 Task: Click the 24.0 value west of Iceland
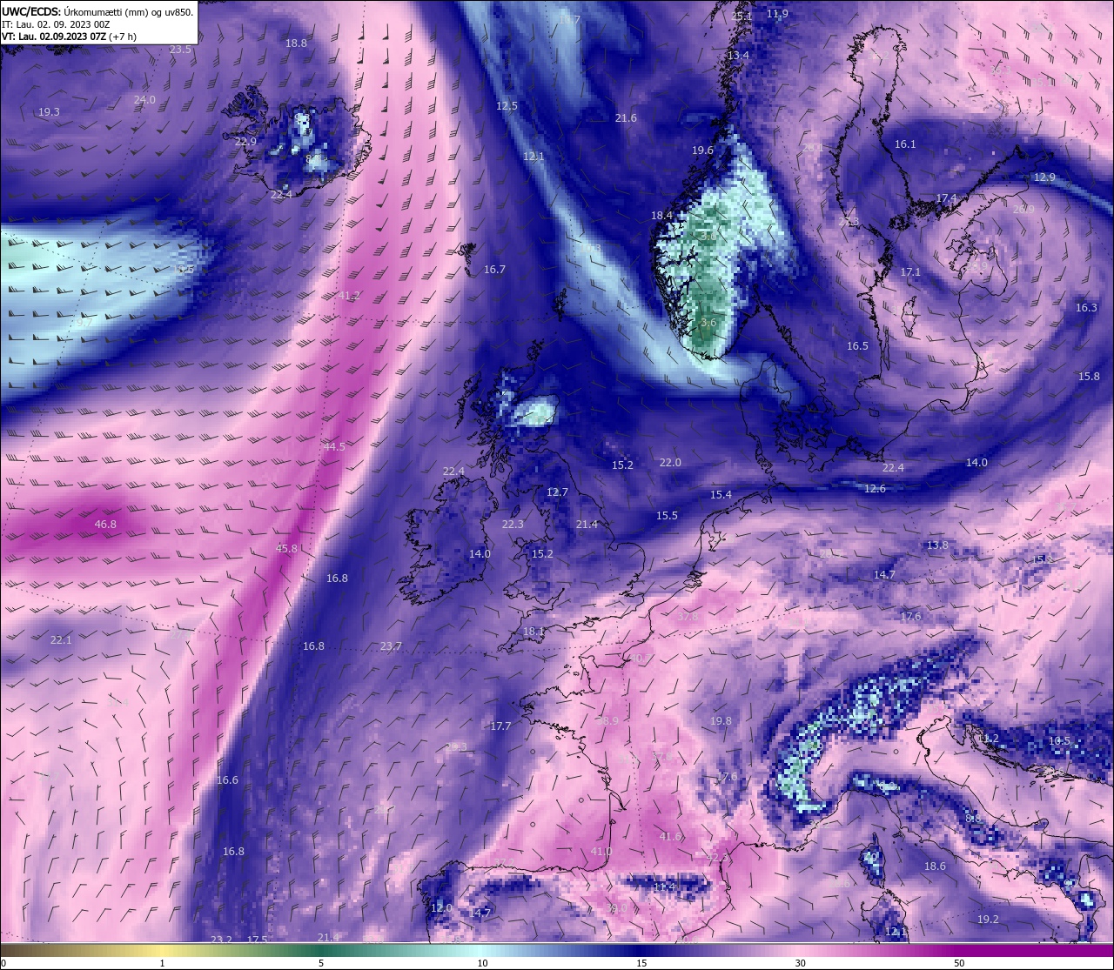[144, 100]
